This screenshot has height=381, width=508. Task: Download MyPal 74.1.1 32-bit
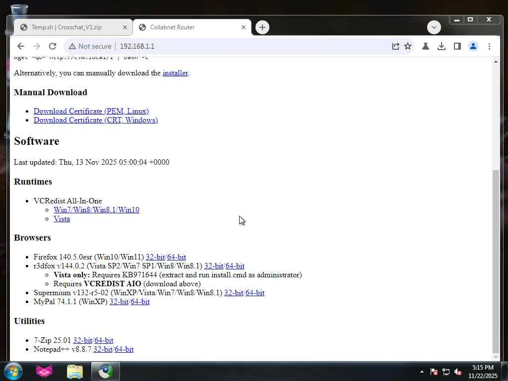119,302
